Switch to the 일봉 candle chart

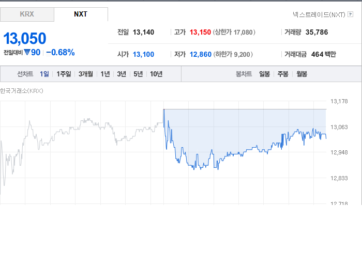[x=264, y=74]
